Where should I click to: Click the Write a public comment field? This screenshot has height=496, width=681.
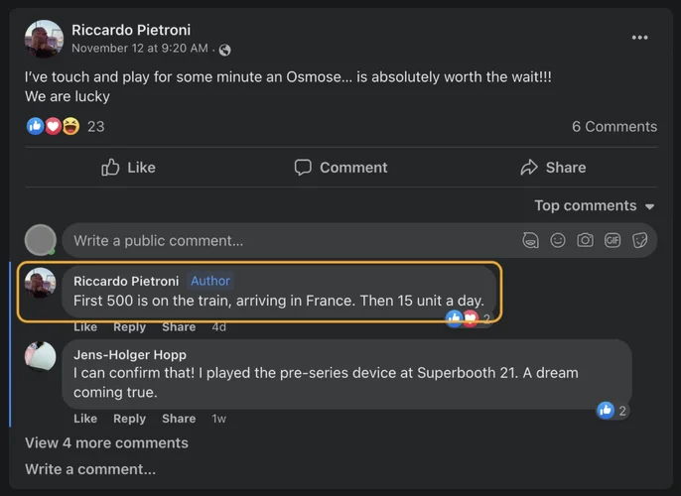(x=288, y=240)
